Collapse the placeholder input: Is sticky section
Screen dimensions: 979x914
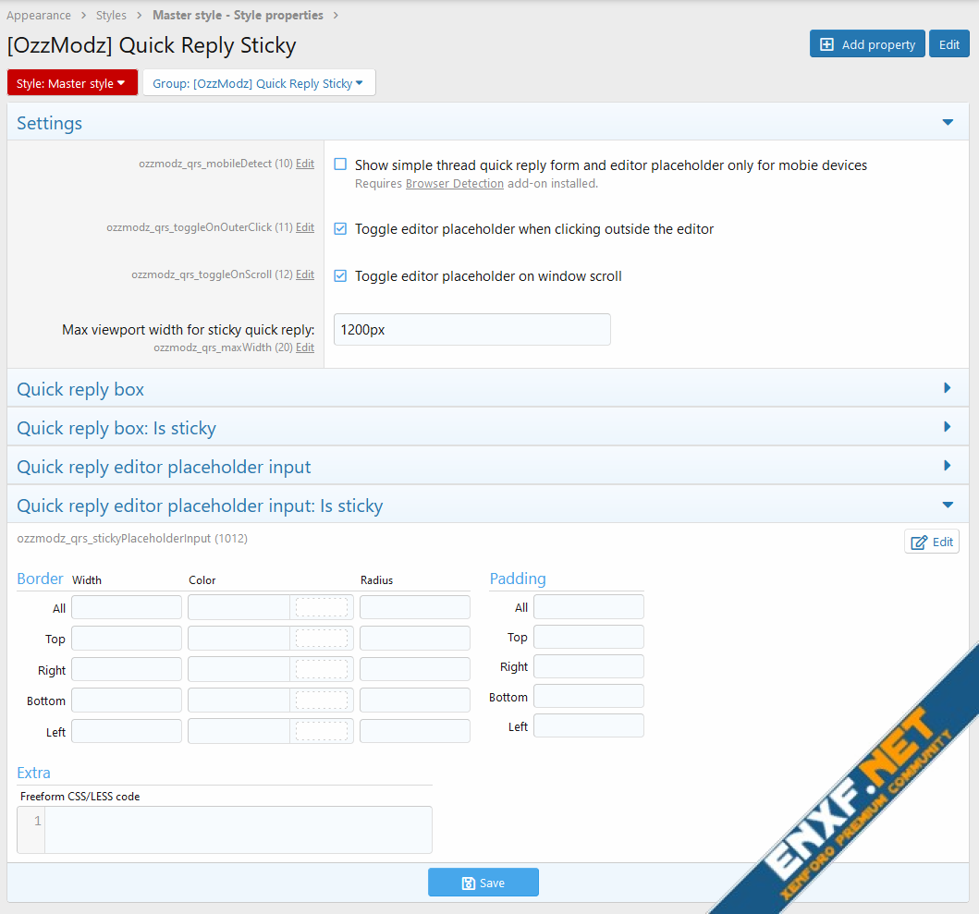coord(947,505)
